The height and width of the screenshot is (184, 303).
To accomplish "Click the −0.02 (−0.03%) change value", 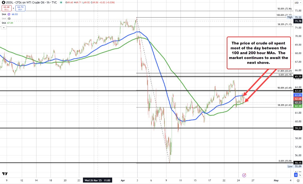I will click(107, 2).
